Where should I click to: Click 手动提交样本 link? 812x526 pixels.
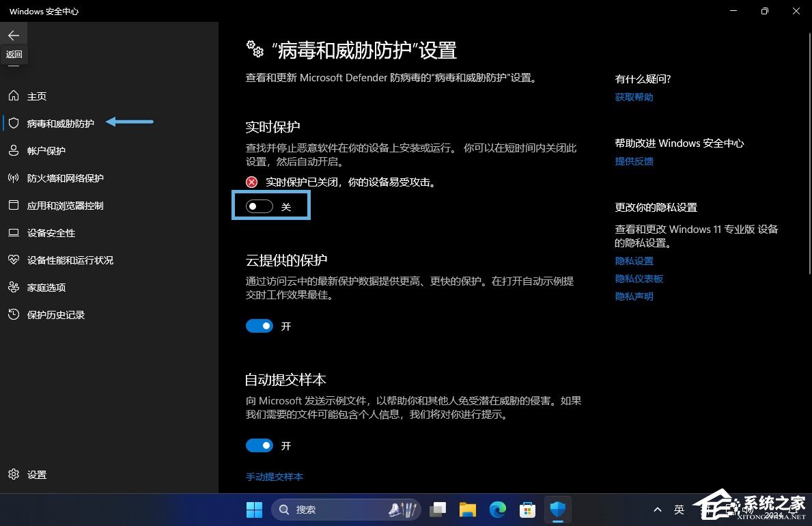(275, 477)
